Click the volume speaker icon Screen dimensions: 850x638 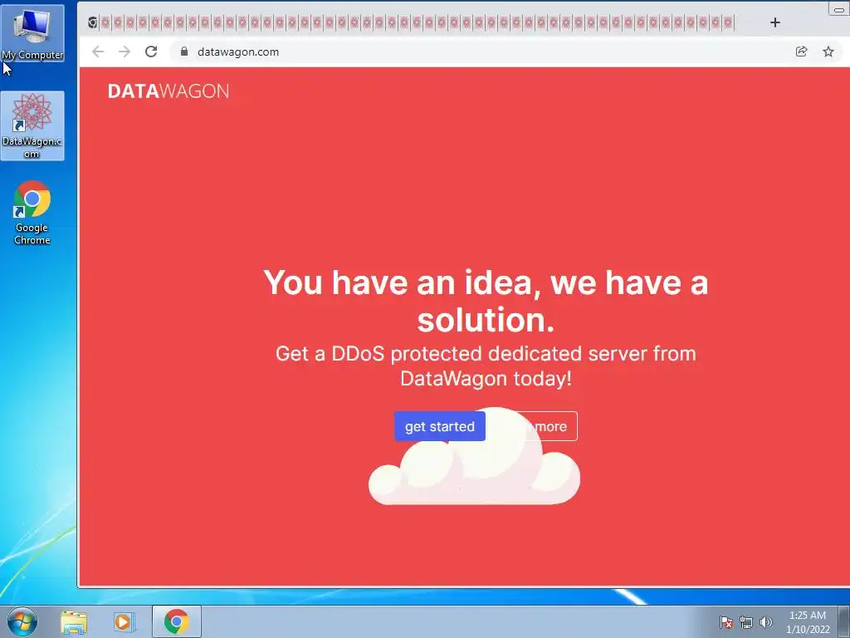pos(765,622)
